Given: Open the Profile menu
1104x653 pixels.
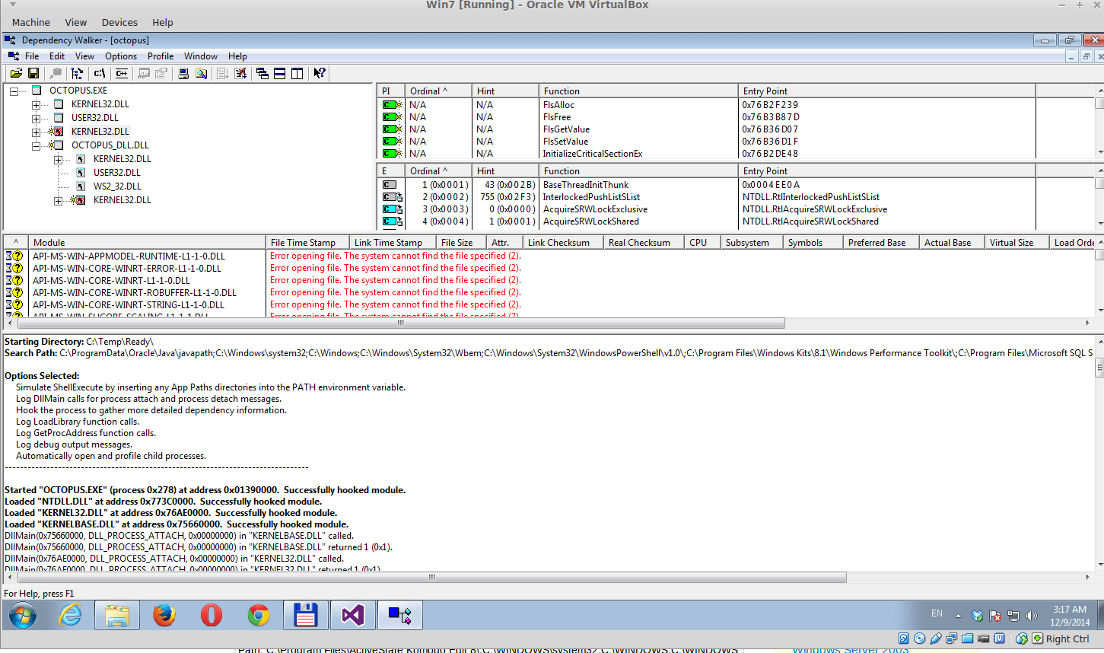Looking at the screenshot, I should pyautogui.click(x=161, y=56).
